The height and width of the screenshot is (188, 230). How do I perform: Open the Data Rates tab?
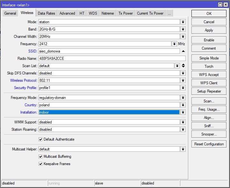click(47, 13)
